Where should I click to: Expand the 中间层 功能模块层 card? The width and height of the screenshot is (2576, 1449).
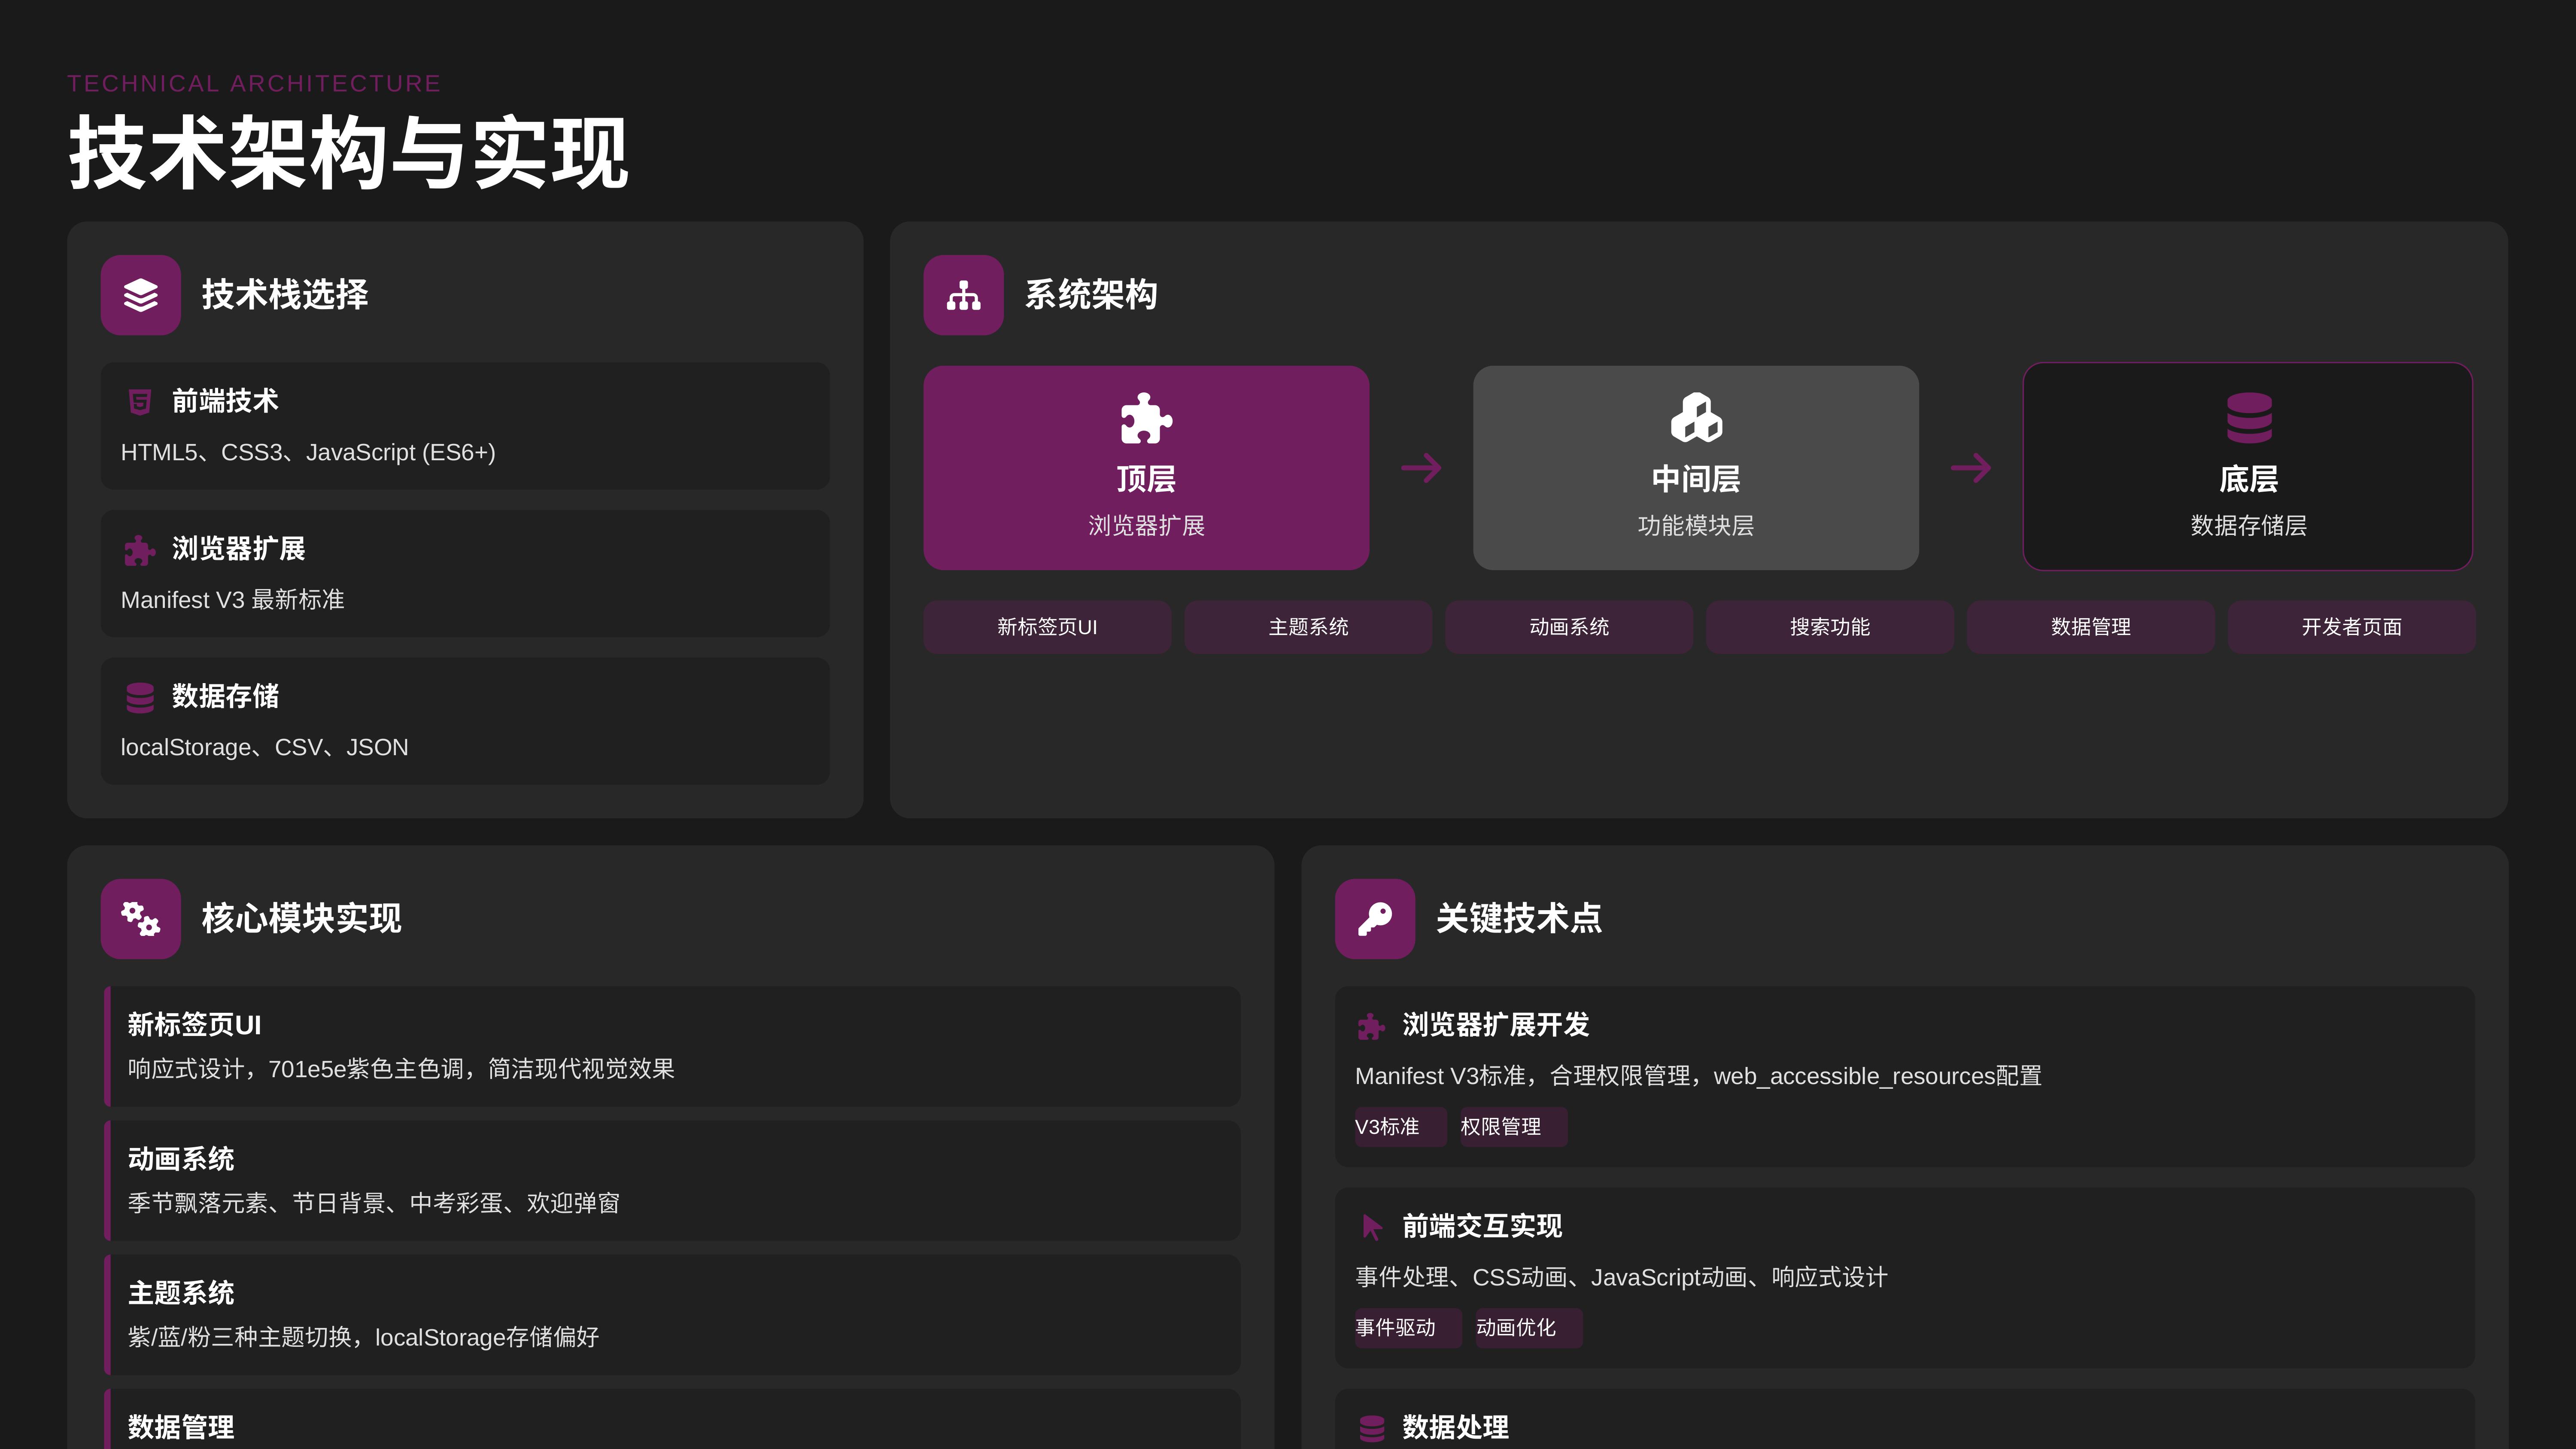point(1695,468)
